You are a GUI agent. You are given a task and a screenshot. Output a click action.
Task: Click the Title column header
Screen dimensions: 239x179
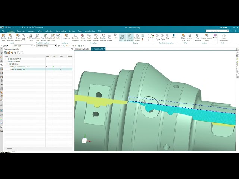[7, 56]
